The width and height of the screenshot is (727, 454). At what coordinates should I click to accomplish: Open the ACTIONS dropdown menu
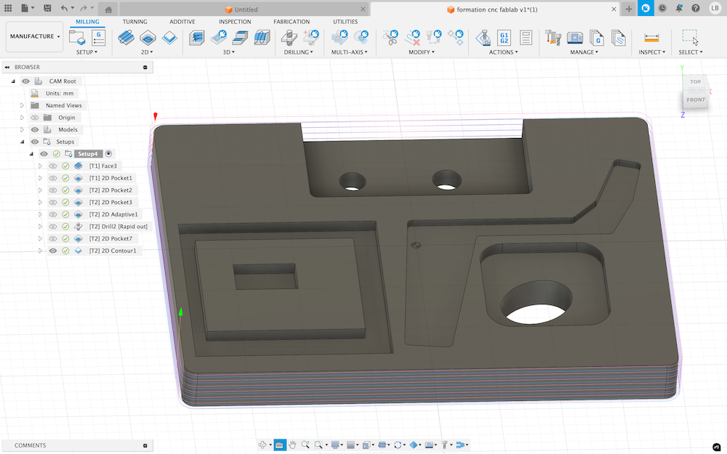click(x=504, y=52)
